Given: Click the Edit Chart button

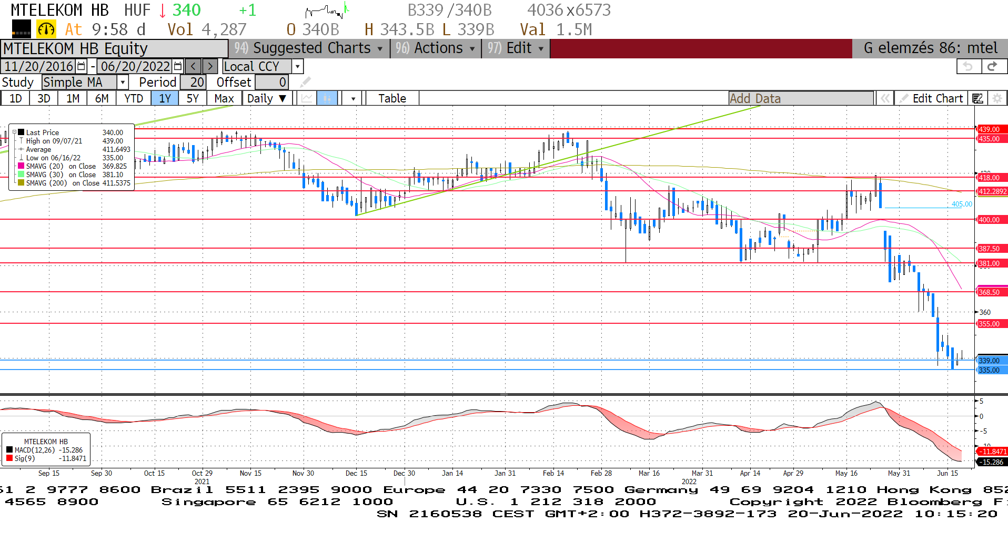Looking at the screenshot, I should pos(931,98).
